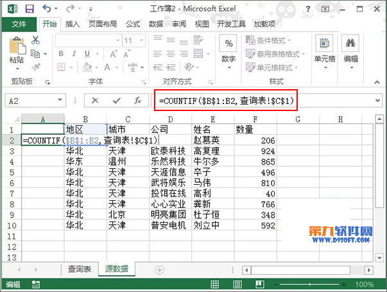
Task: Click the Increase Font Size icon
Action: click(114, 54)
